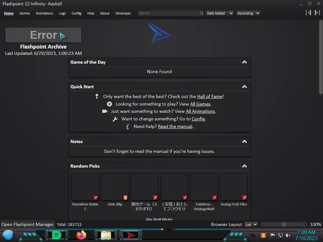323x242 pixels.
Task: Open the Little Blip thumbnail
Action: coord(115,187)
